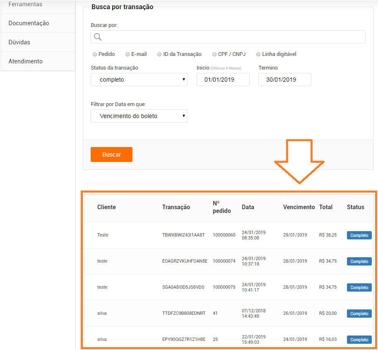Image resolution: width=378 pixels, height=350 pixels.
Task: Click the magnifier icon in search field
Action: (x=98, y=37)
